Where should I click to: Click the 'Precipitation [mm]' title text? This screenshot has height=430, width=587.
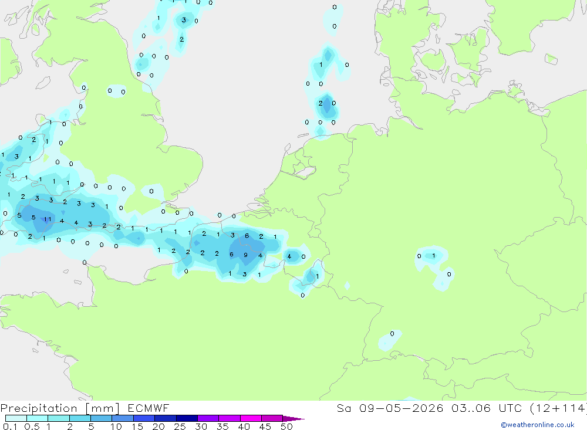[60, 408]
